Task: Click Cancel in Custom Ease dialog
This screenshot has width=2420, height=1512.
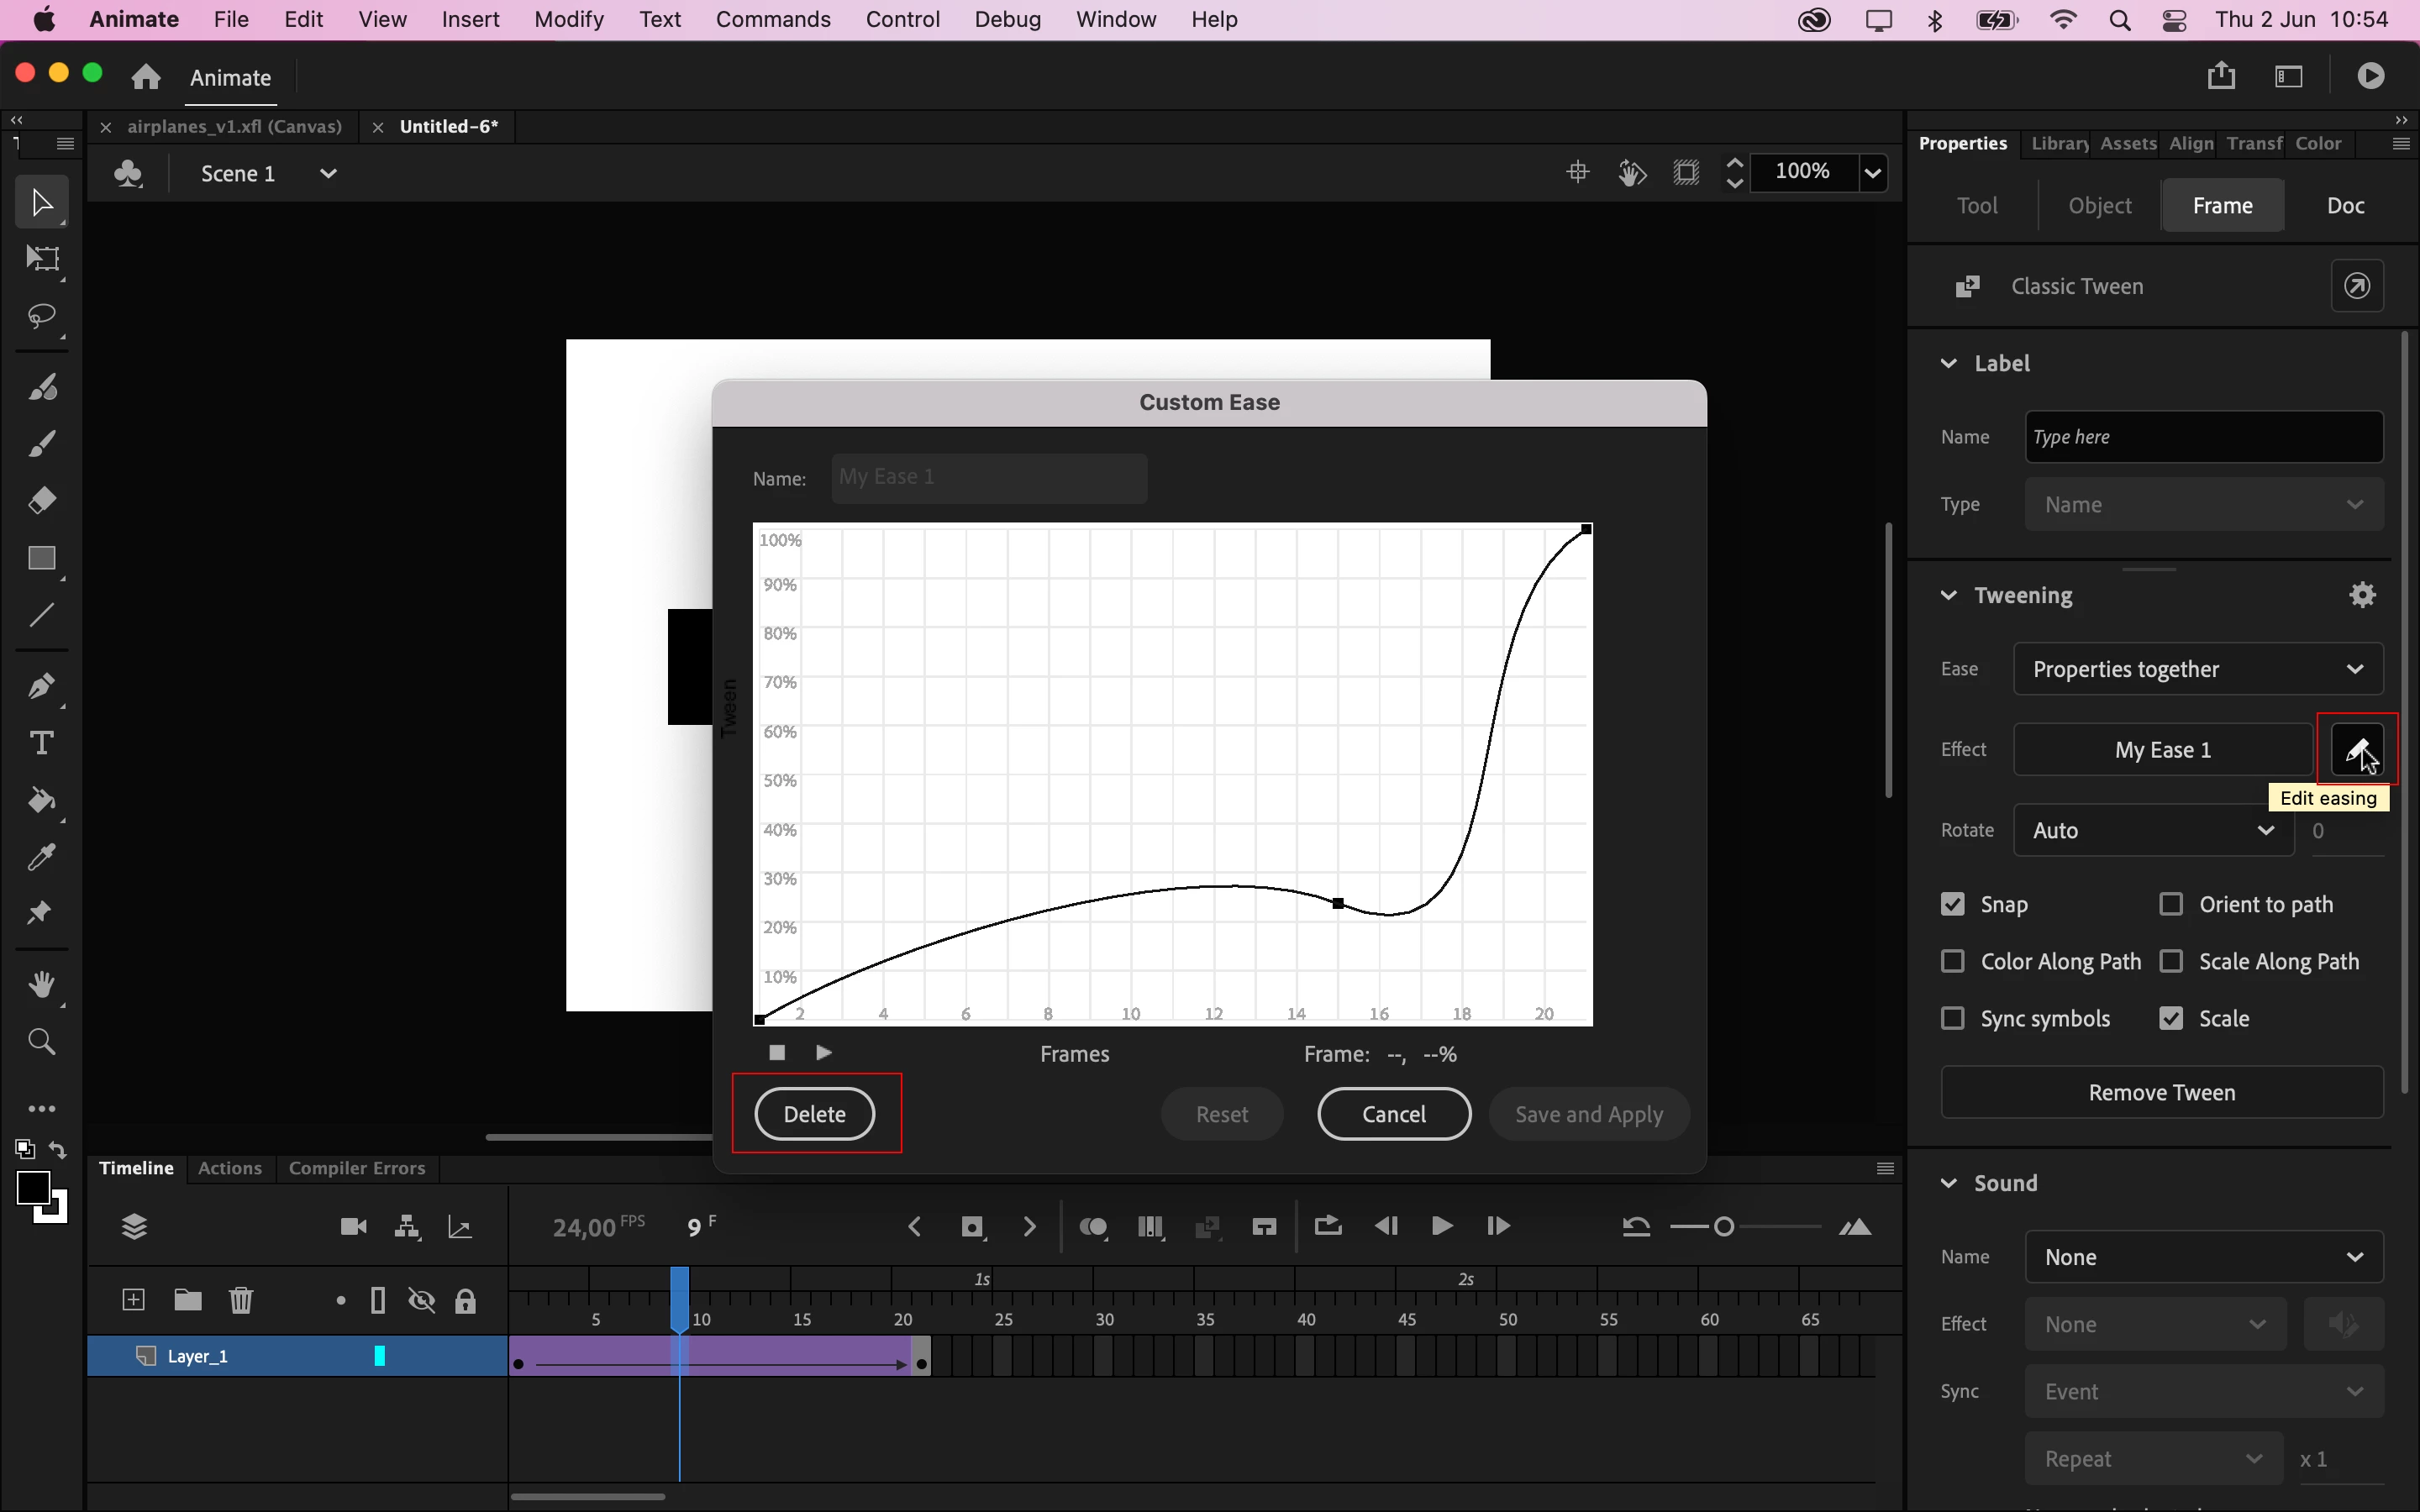Action: click(x=1393, y=1114)
